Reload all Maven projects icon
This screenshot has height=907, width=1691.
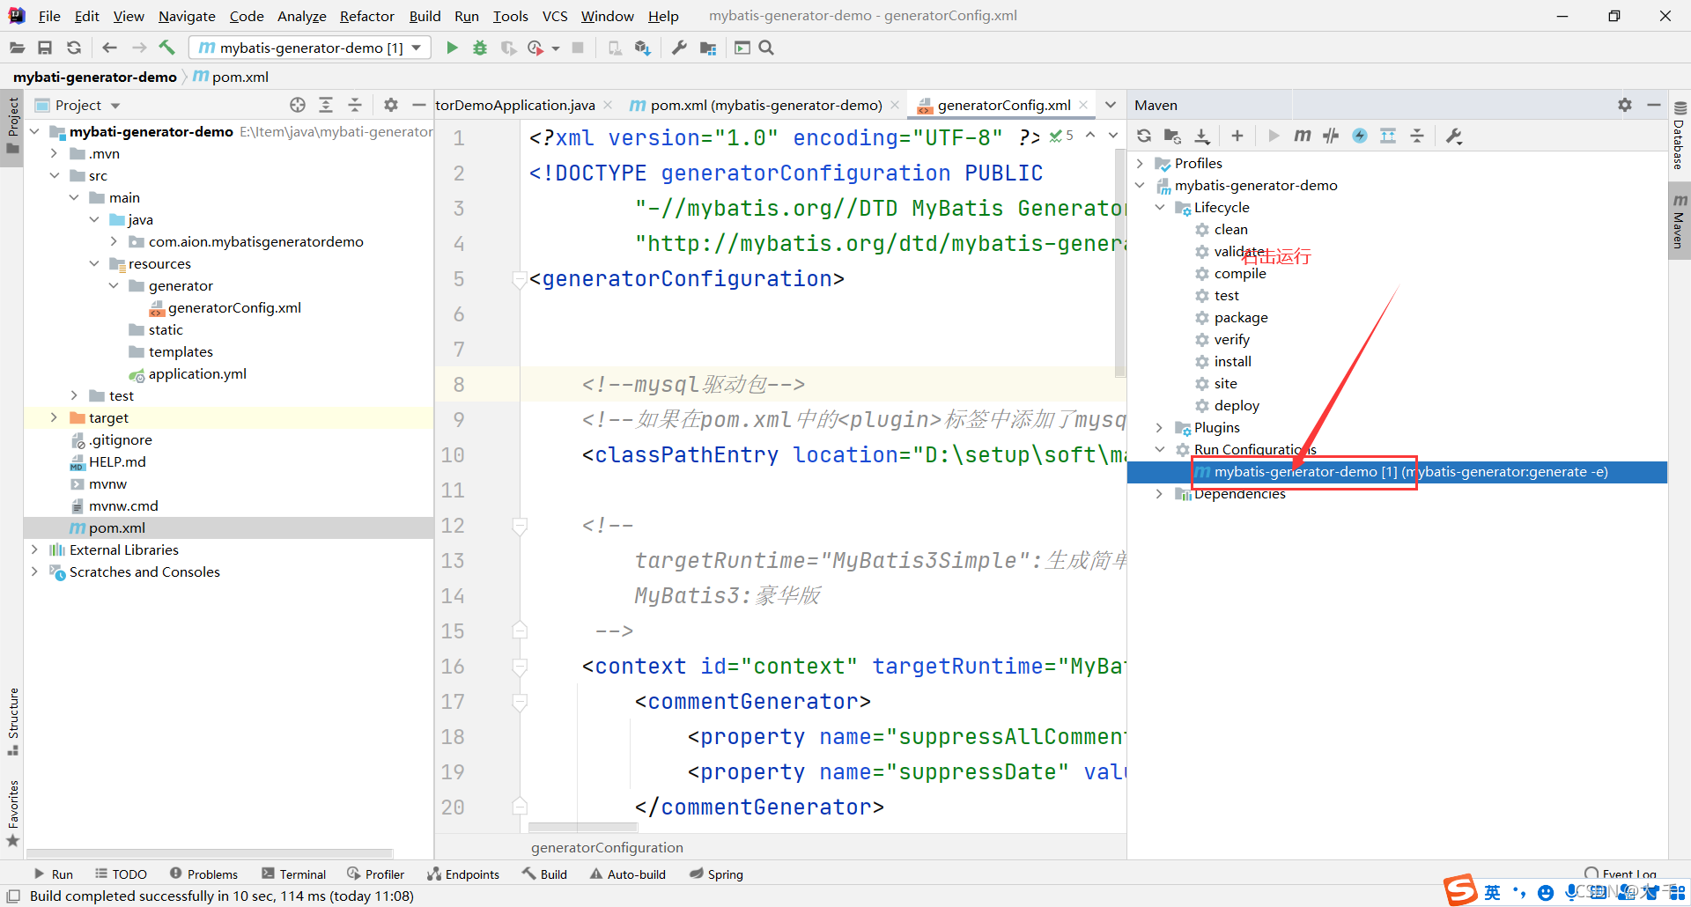(x=1144, y=136)
